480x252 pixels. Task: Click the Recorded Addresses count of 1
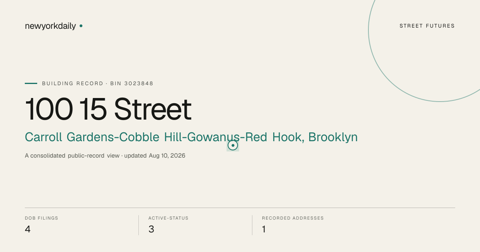pos(264,229)
